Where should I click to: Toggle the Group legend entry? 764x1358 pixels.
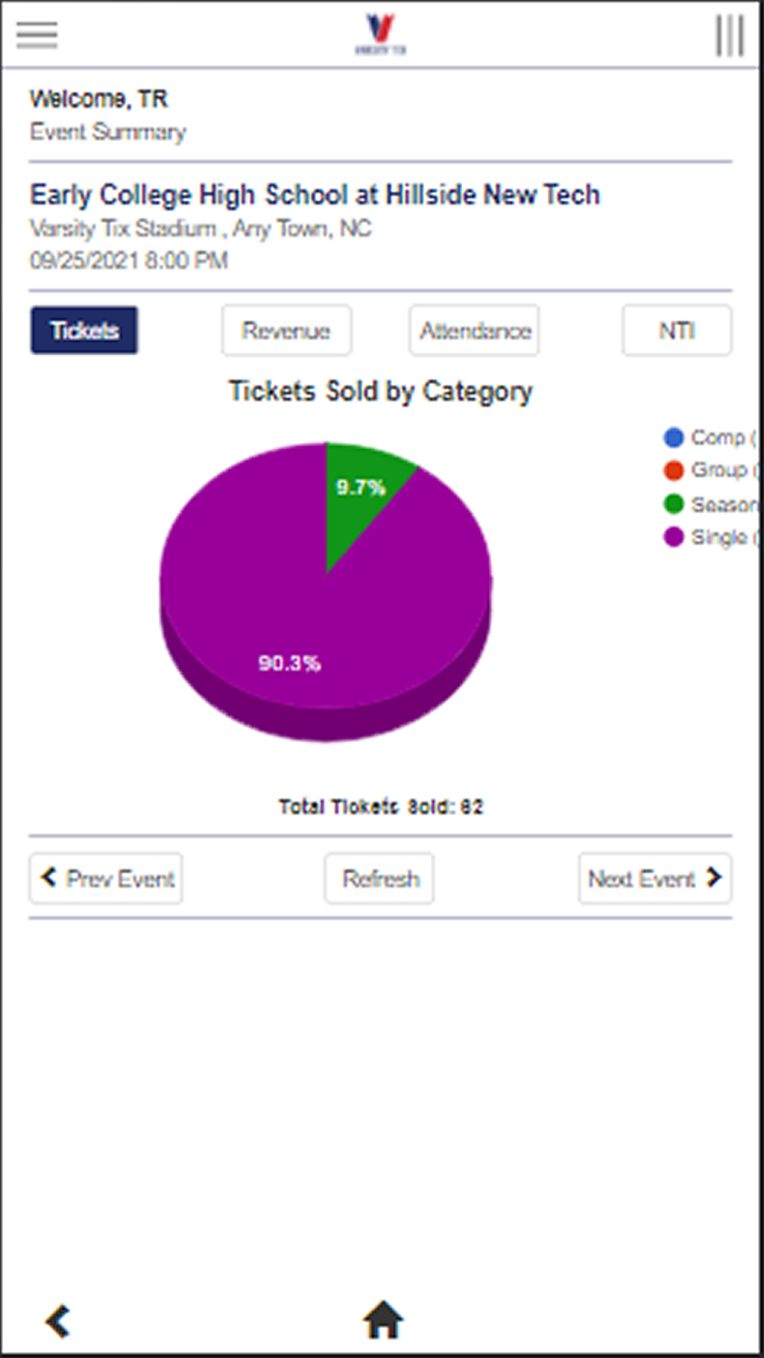click(x=711, y=470)
